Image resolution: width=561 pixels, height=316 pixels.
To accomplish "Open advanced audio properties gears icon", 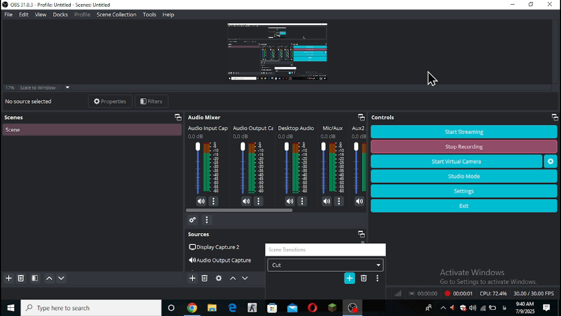I will pos(193,220).
